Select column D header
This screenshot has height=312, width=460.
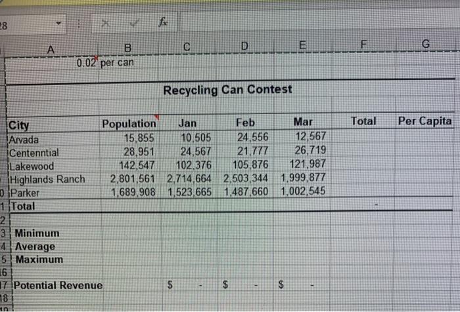(244, 46)
